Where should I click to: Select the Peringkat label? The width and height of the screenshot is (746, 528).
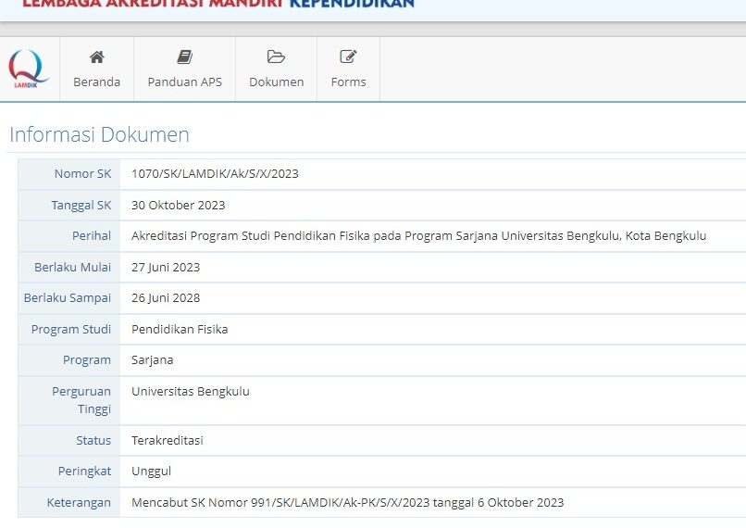point(84,471)
